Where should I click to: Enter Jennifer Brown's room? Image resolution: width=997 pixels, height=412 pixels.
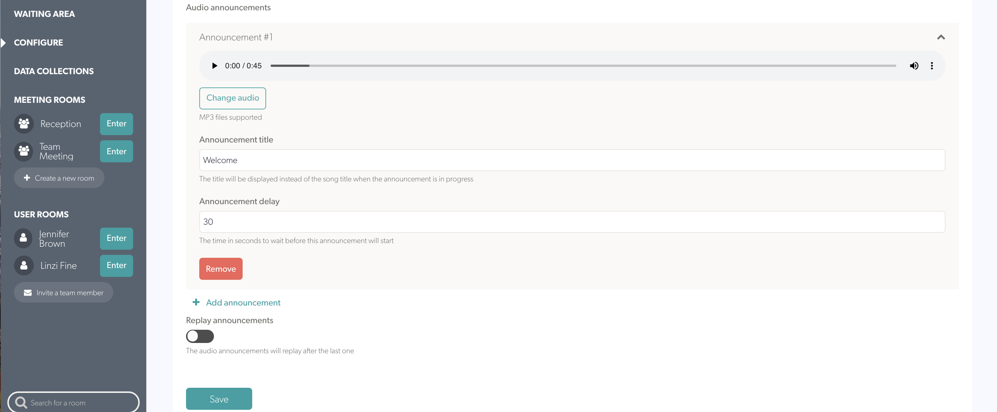(116, 238)
